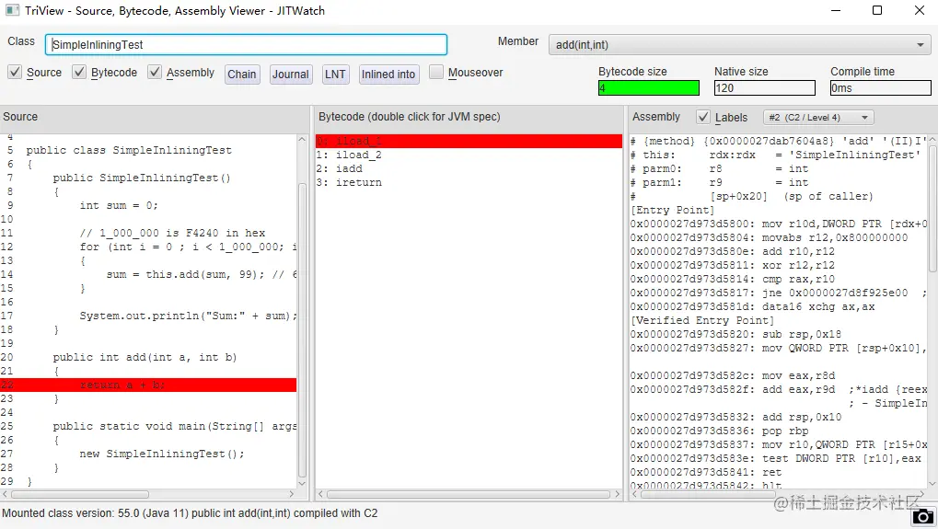Click source line 'public int add(int a, int b)'
Screen dimensions: 938x529
coord(145,358)
